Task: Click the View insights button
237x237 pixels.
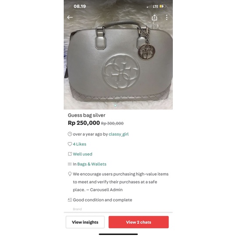Action: pyautogui.click(x=85, y=222)
